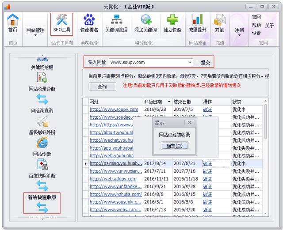Minimize the 云优化 window

pyautogui.click(x=251, y=7)
